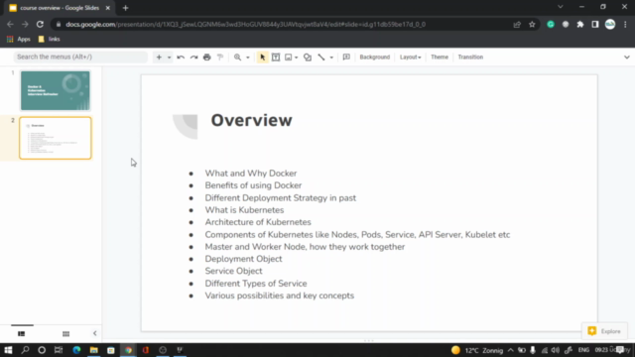Click the 'Deployment Object' bullet

coord(243,259)
